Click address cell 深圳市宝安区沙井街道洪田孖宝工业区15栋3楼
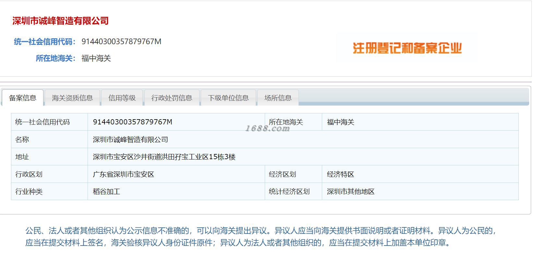This screenshot has height=255, width=535. coord(303,157)
